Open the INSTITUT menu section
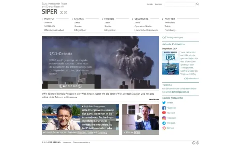 click(x=49, y=19)
